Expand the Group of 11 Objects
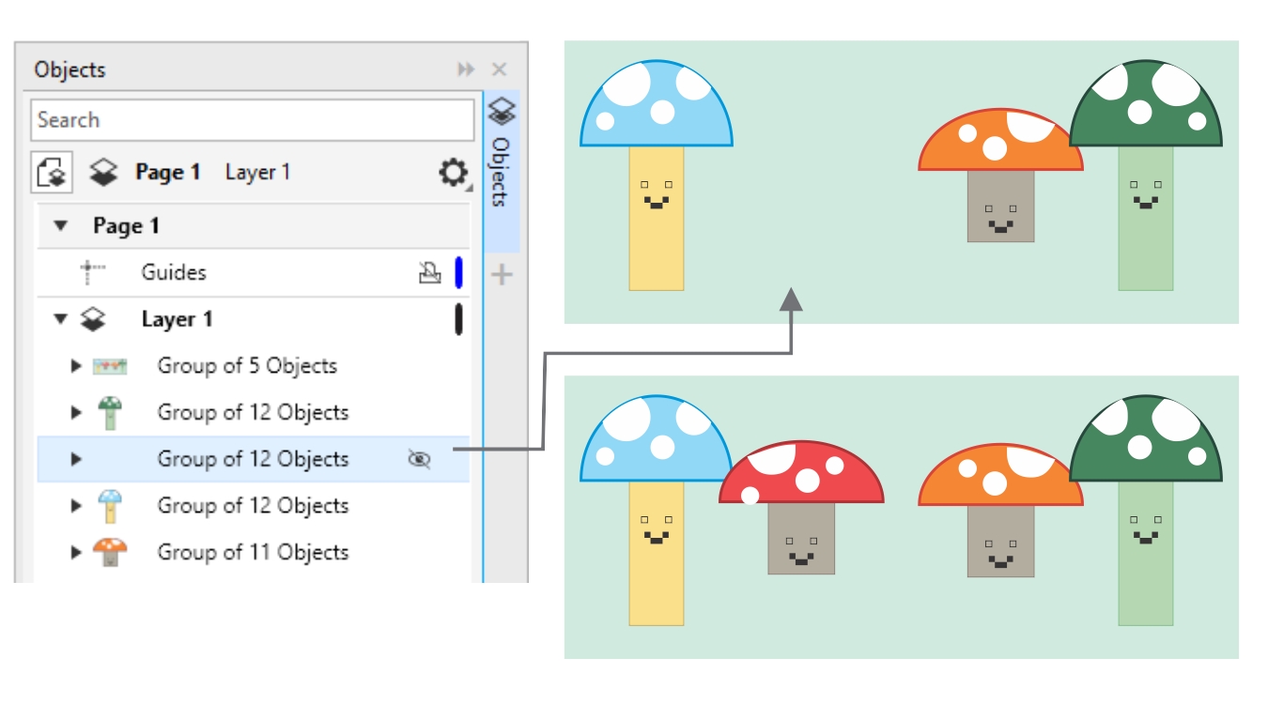Image resolution: width=1268 pixels, height=704 pixels. (x=77, y=552)
